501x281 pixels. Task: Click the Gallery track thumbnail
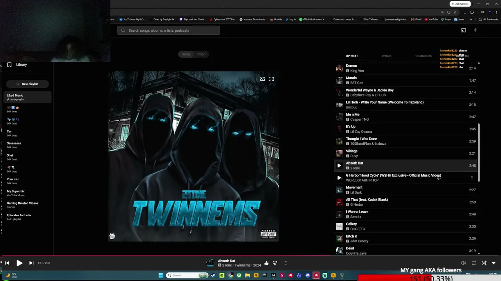point(339,226)
